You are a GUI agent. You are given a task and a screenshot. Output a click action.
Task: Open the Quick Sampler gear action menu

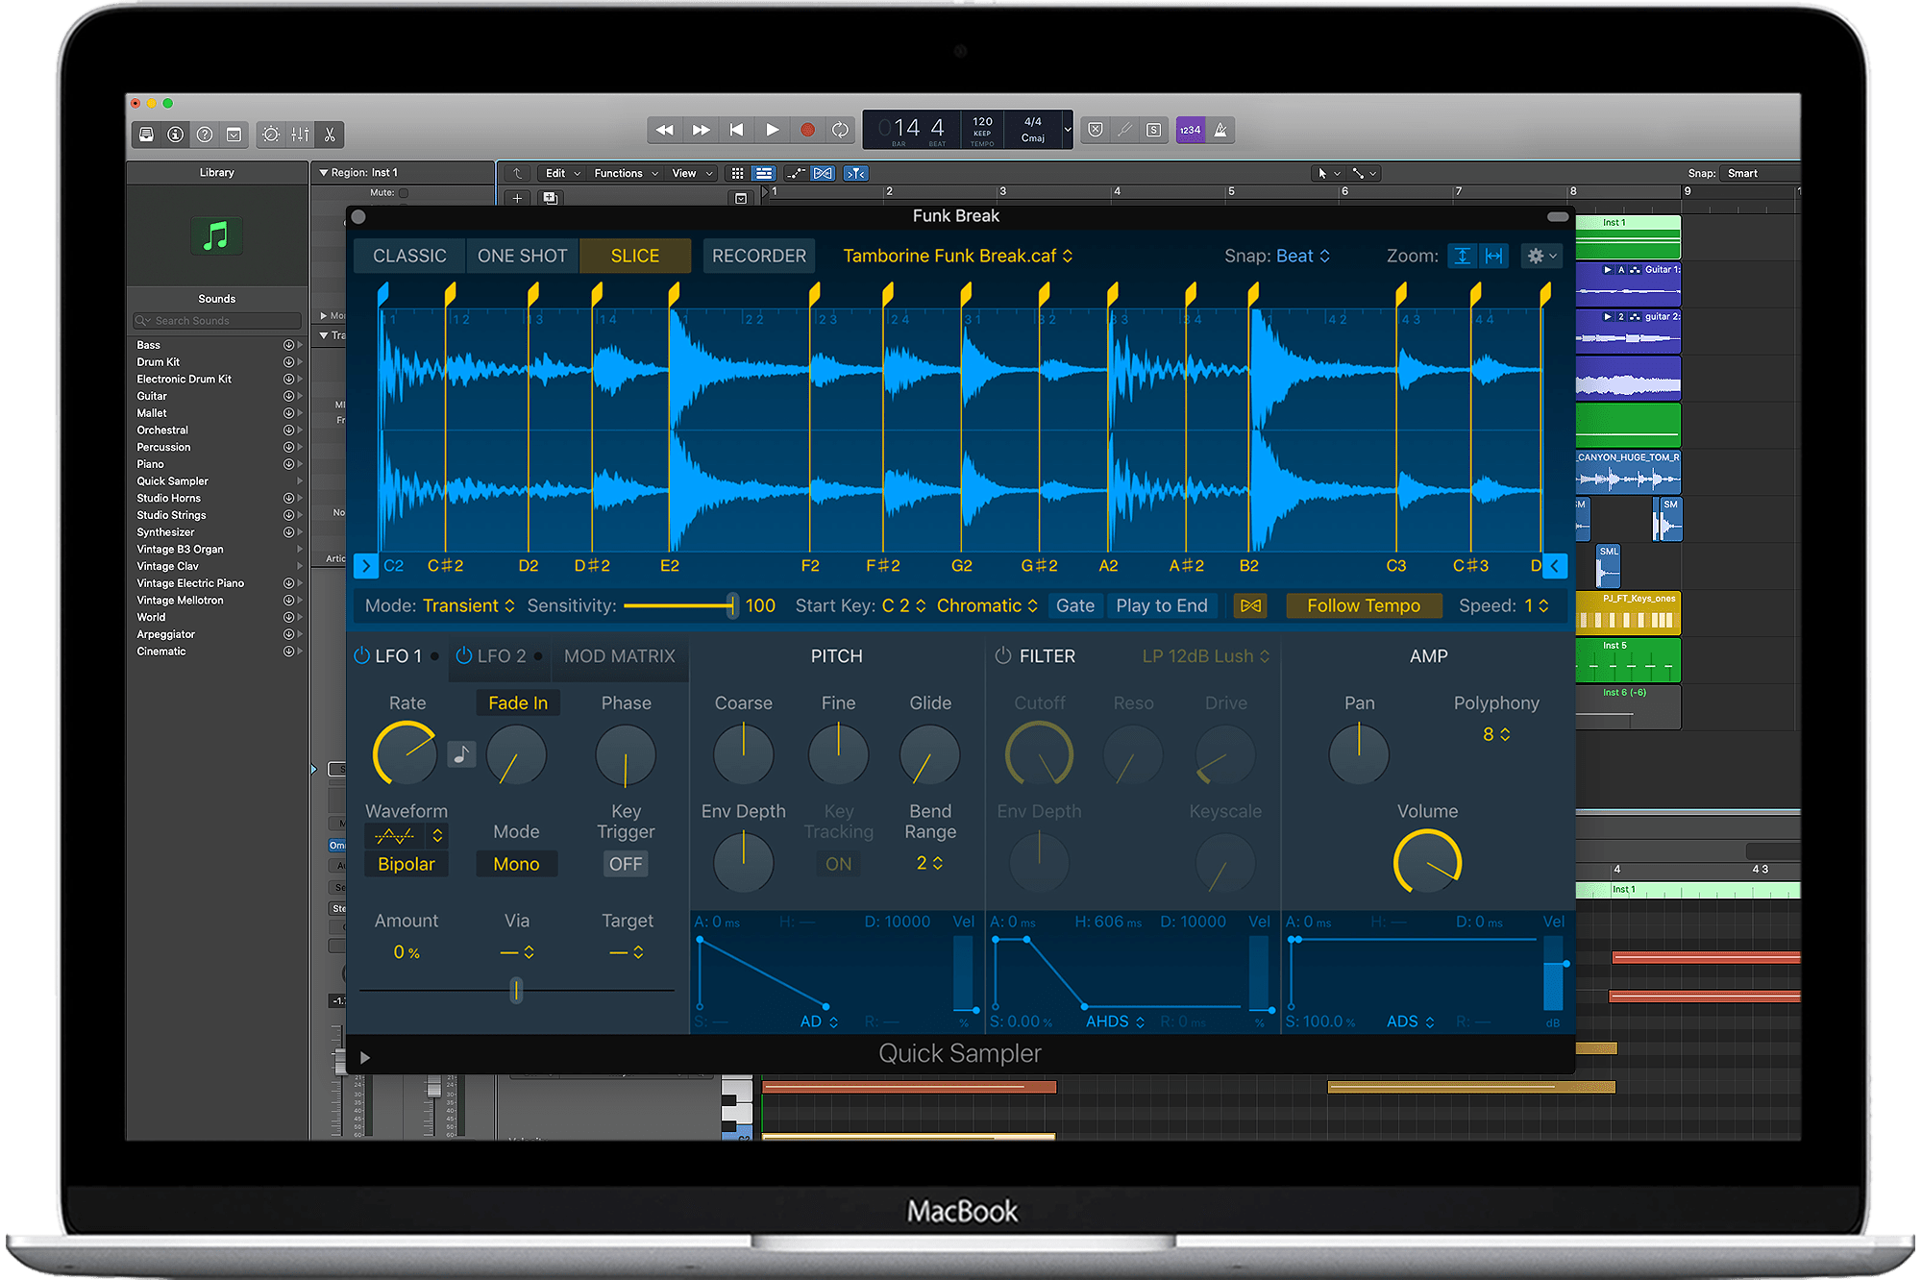pyautogui.click(x=1540, y=256)
